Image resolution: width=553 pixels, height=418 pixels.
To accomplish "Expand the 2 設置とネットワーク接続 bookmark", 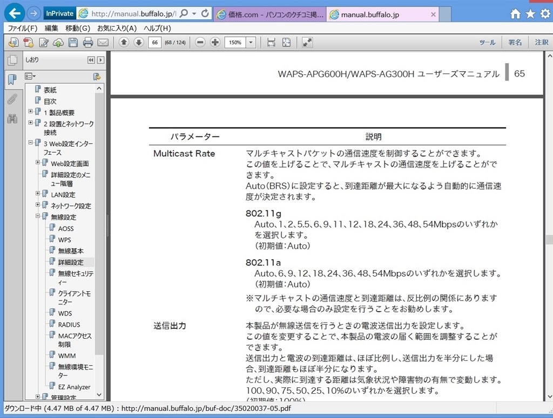I will click(30, 122).
